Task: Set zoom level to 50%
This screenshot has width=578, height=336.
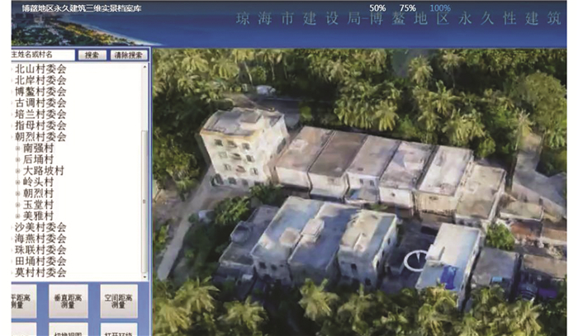Action: pos(377,7)
